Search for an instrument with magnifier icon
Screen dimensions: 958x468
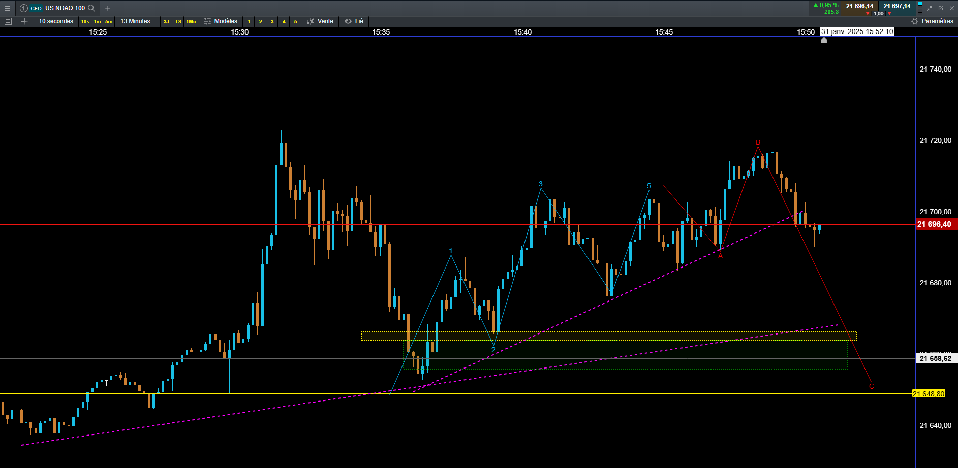[91, 8]
